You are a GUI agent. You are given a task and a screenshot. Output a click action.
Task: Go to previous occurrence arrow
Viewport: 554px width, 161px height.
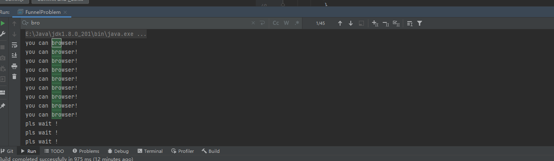[340, 23]
